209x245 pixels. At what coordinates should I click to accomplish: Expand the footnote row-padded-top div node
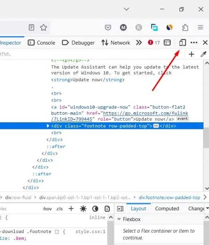48,126
